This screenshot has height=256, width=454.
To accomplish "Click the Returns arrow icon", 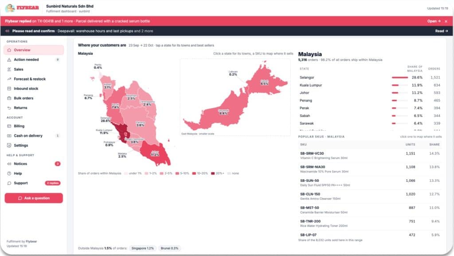I will pyautogui.click(x=9, y=108).
